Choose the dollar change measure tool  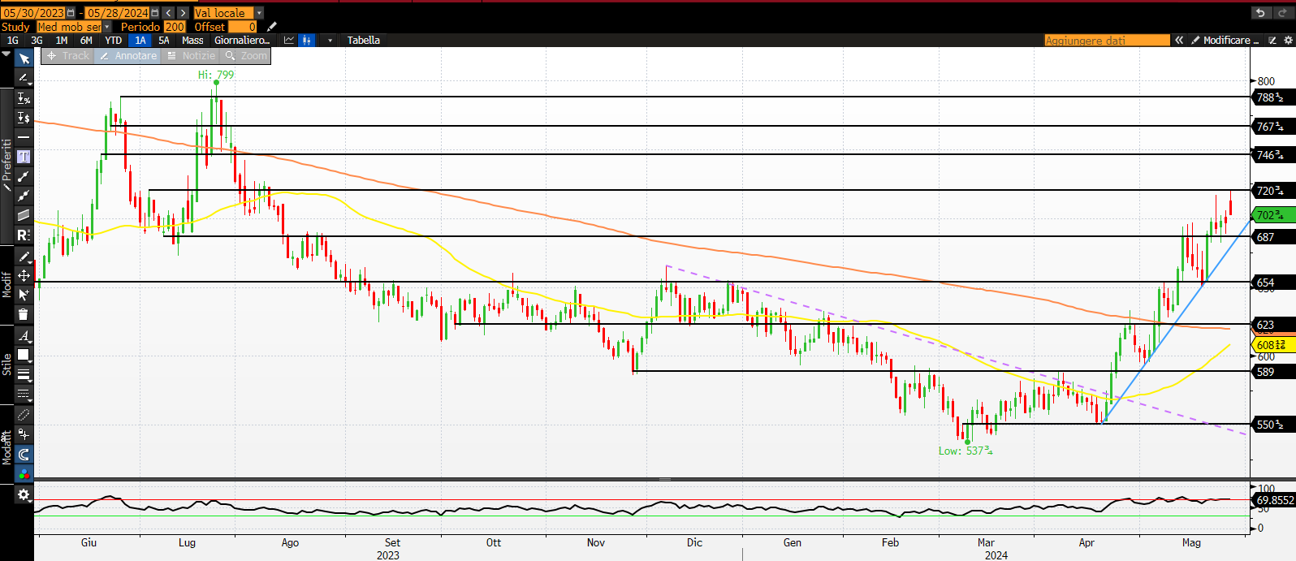(24, 118)
